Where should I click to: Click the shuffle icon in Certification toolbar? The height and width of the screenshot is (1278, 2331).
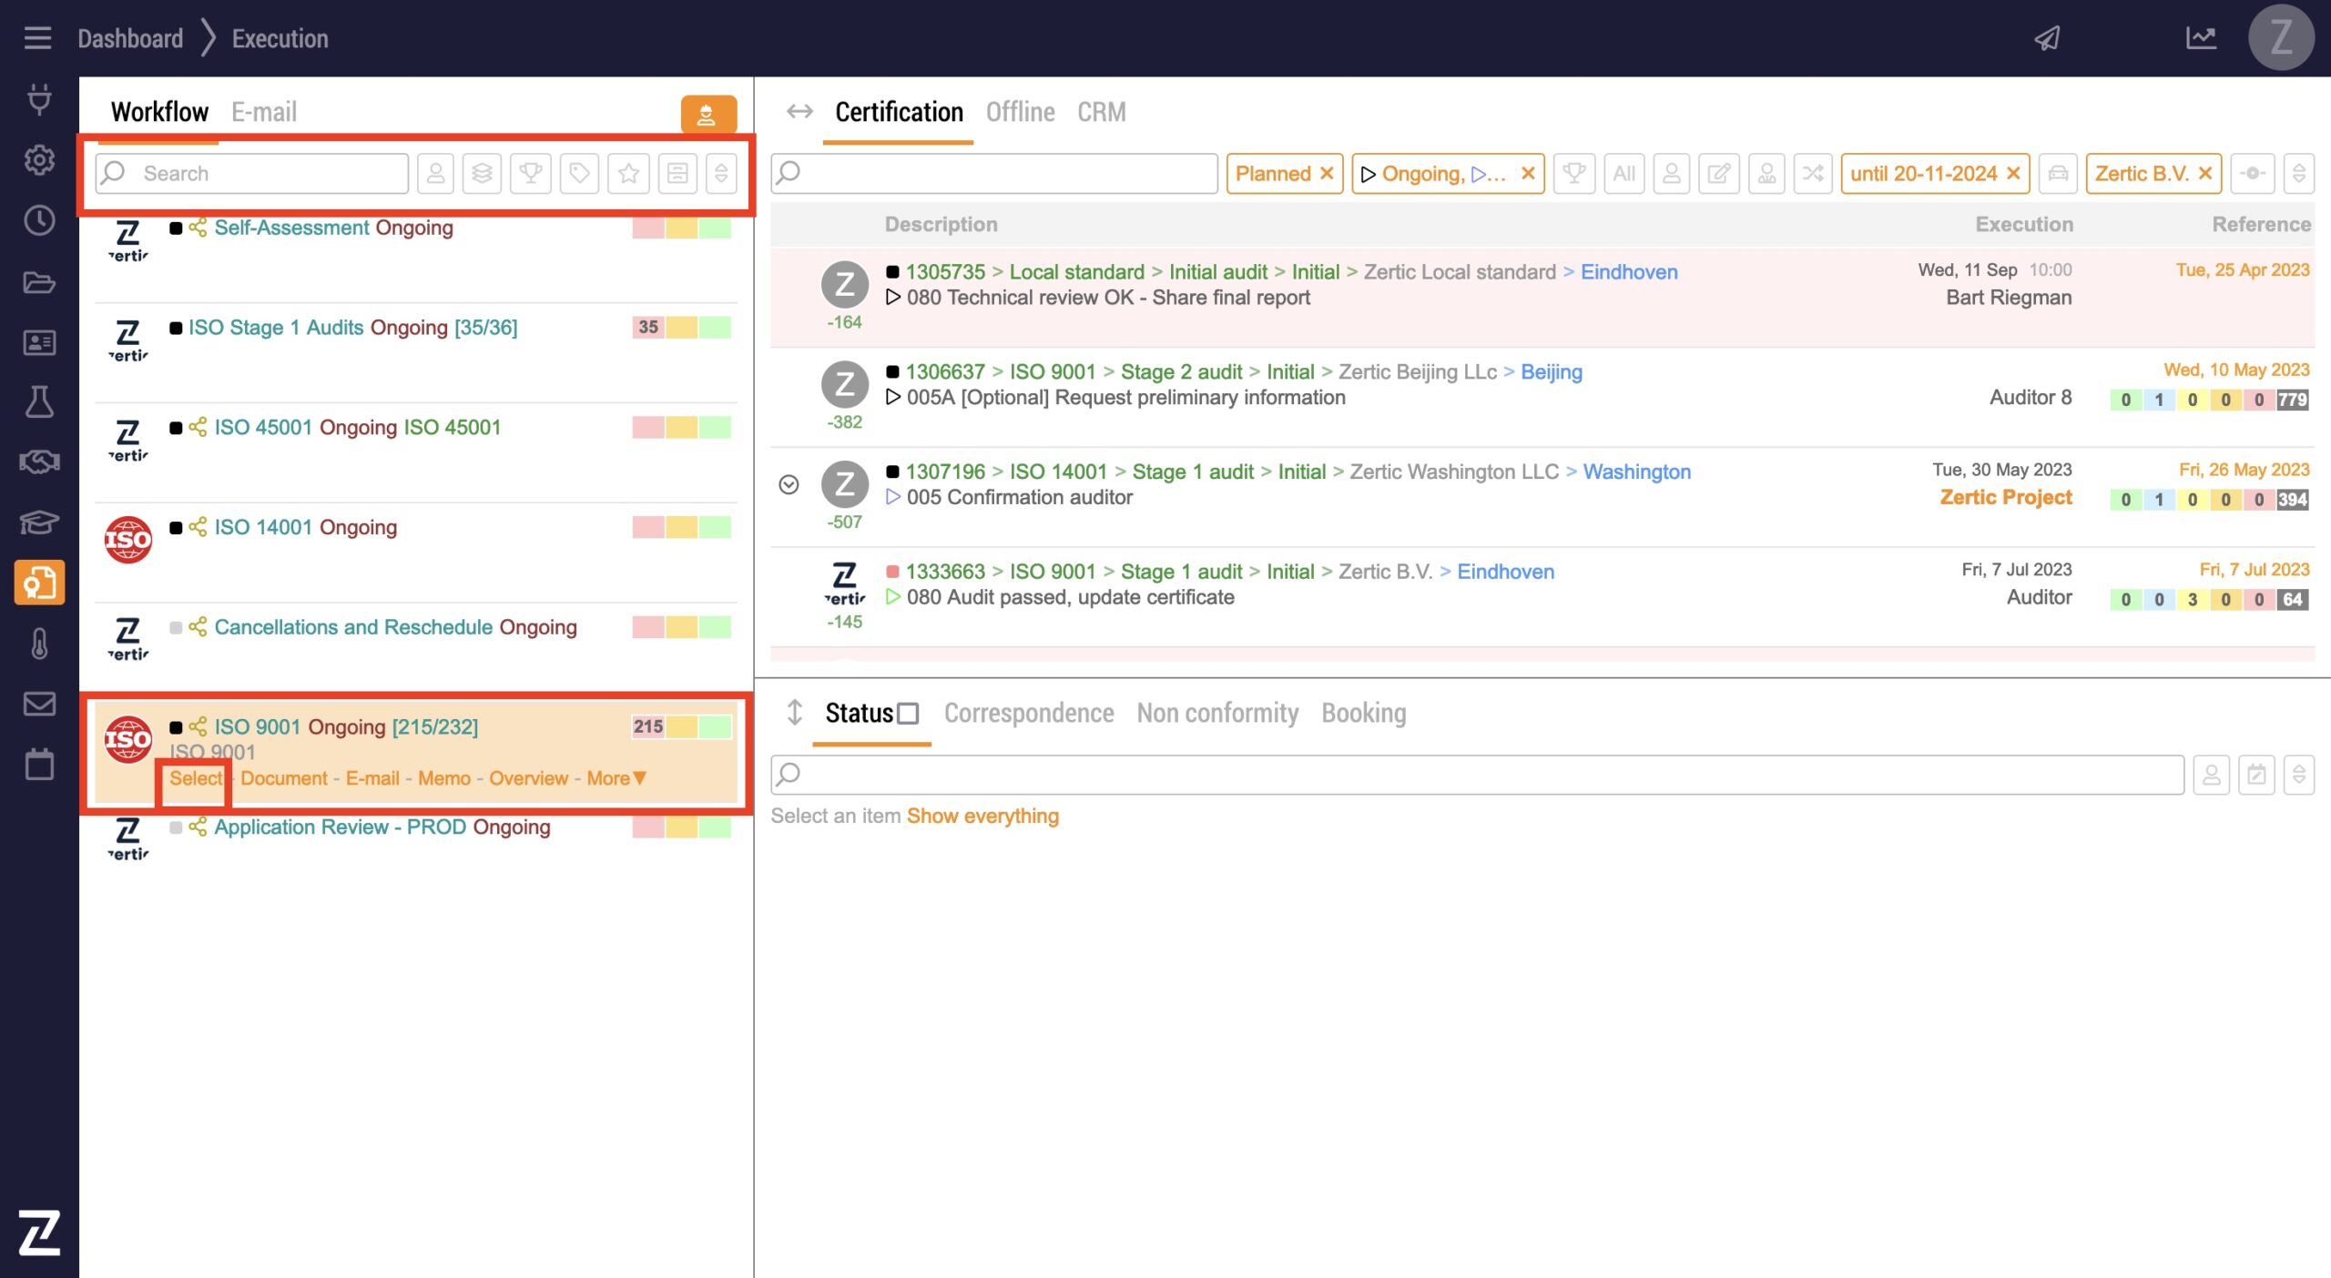tap(1813, 173)
